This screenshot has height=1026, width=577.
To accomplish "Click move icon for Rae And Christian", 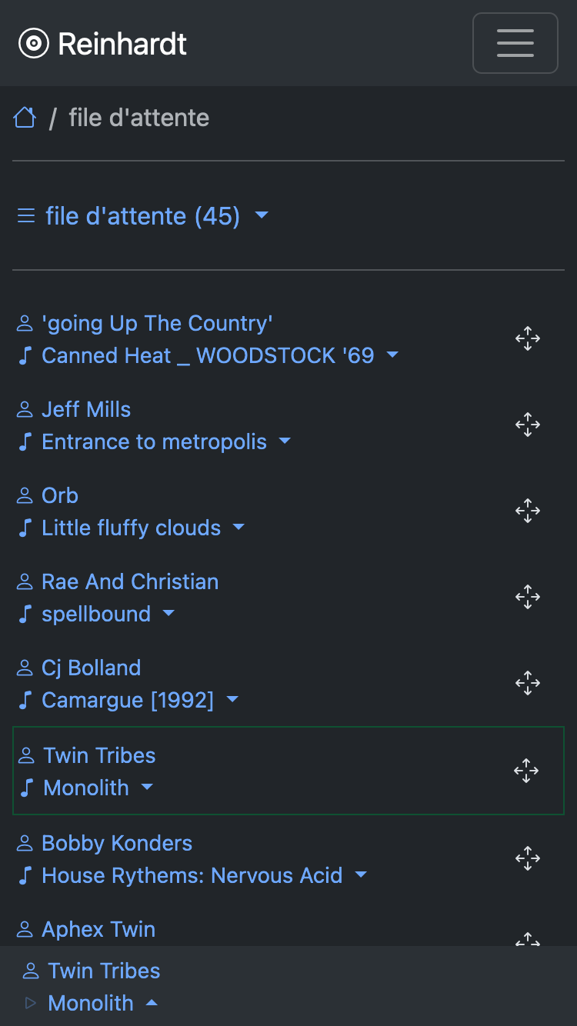I will pyautogui.click(x=528, y=597).
